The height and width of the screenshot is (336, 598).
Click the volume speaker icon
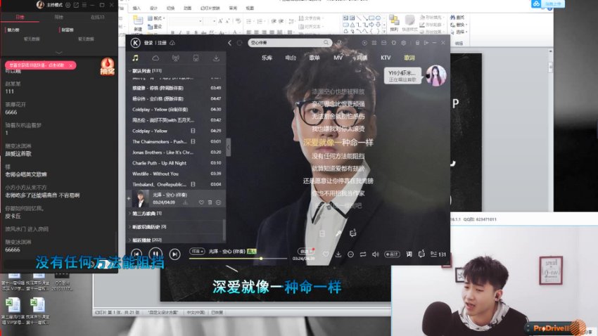[x=375, y=253]
